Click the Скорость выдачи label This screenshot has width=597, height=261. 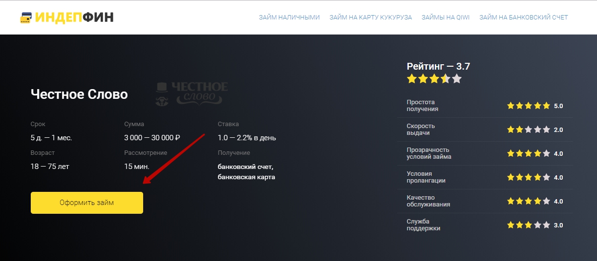(x=421, y=130)
